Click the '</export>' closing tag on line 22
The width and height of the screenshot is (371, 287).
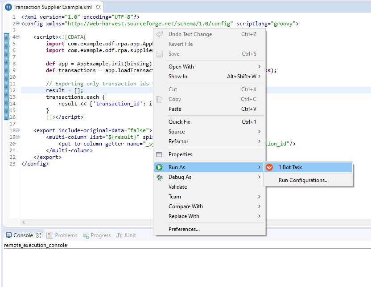(x=48, y=157)
